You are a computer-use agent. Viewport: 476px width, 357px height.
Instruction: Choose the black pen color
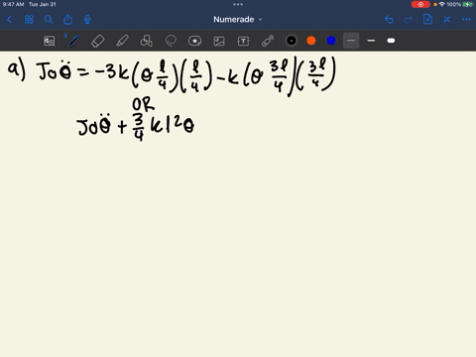(292, 41)
